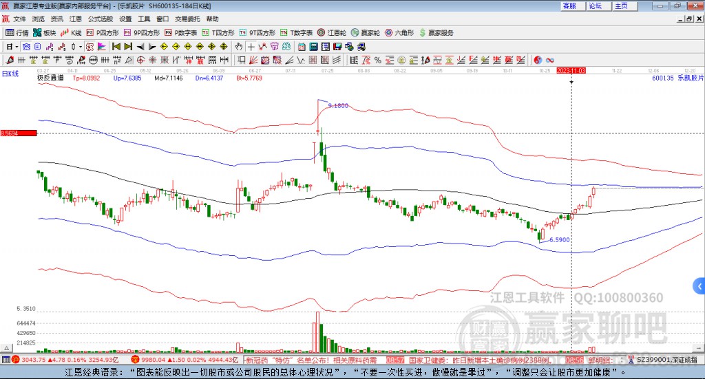Click the Bt=5.7769 indicator value
The height and width of the screenshot is (379, 705).
pyautogui.click(x=249, y=78)
